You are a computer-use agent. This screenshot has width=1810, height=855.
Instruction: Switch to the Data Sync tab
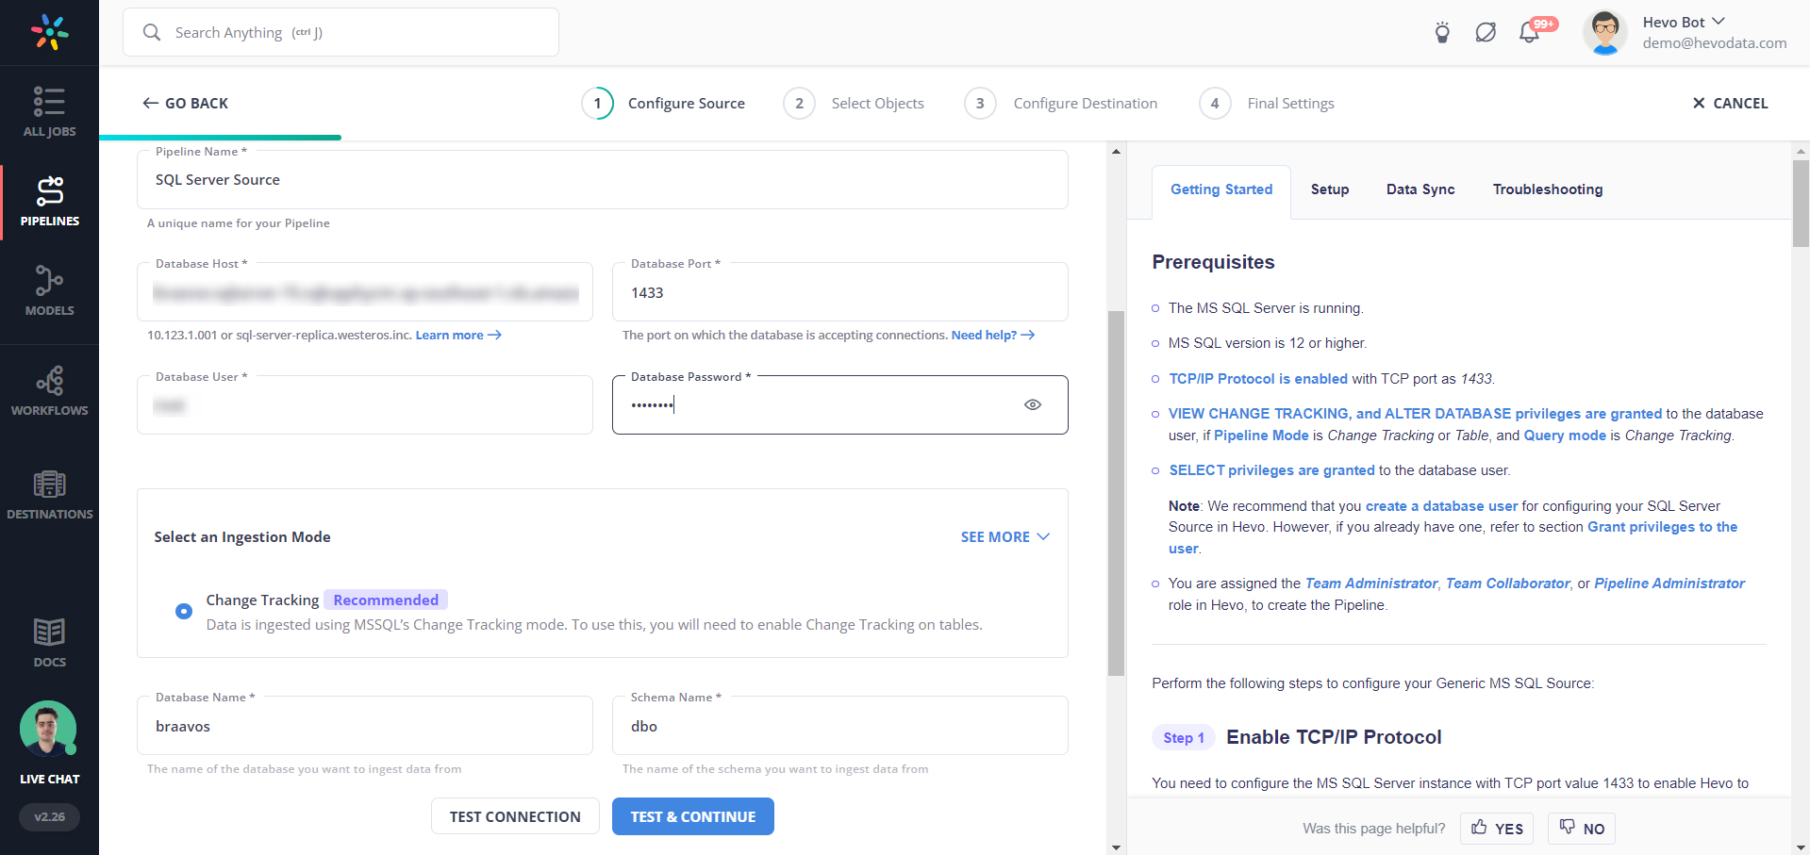1420,189
